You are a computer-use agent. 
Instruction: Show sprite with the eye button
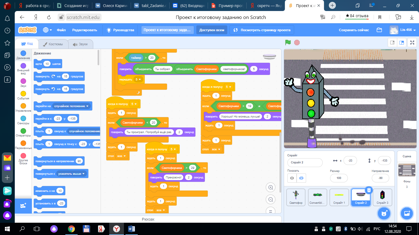pos(292,178)
